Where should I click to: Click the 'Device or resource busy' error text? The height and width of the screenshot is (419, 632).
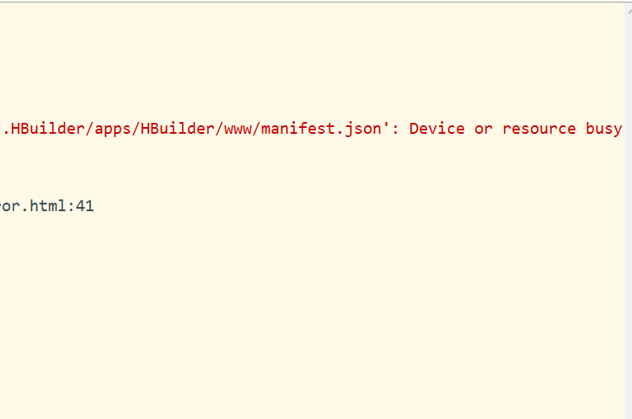pyautogui.click(x=516, y=129)
